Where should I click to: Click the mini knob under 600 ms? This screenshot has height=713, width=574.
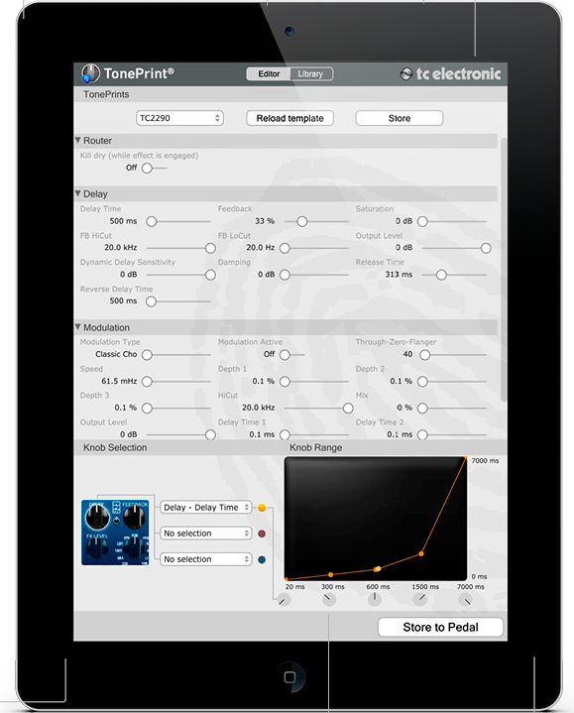pyautogui.click(x=375, y=599)
